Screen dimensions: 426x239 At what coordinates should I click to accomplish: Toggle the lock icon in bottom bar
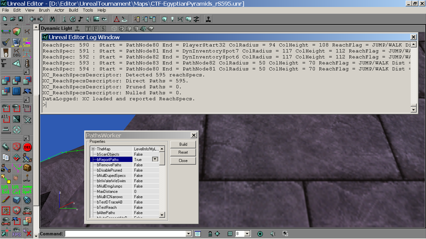coord(210,234)
